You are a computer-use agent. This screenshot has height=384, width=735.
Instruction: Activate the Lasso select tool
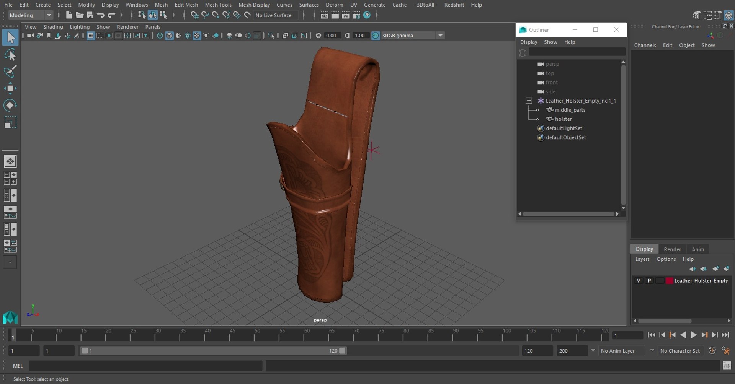point(10,55)
